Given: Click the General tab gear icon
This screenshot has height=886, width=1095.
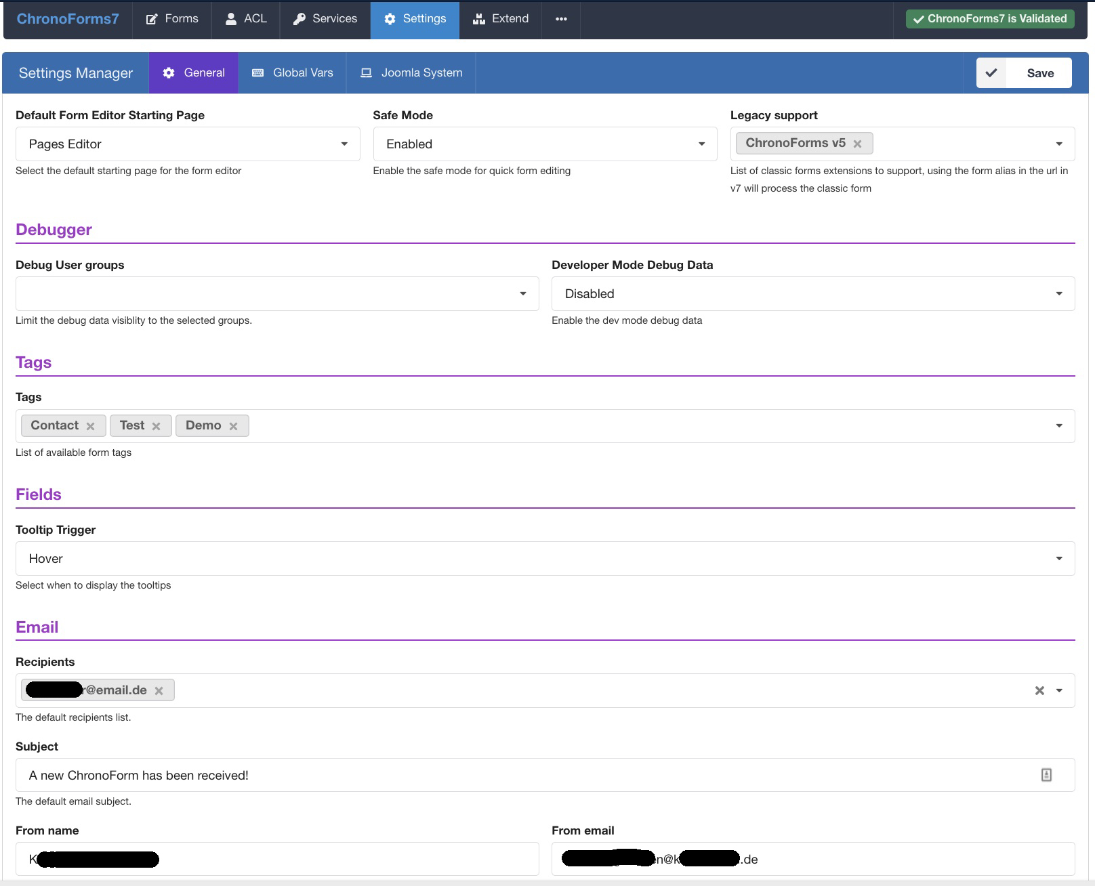Looking at the screenshot, I should click(169, 72).
